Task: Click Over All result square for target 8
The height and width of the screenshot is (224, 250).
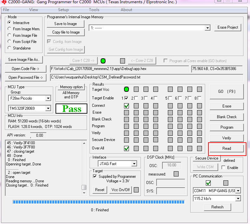Action: pyautogui.click(x=199, y=148)
